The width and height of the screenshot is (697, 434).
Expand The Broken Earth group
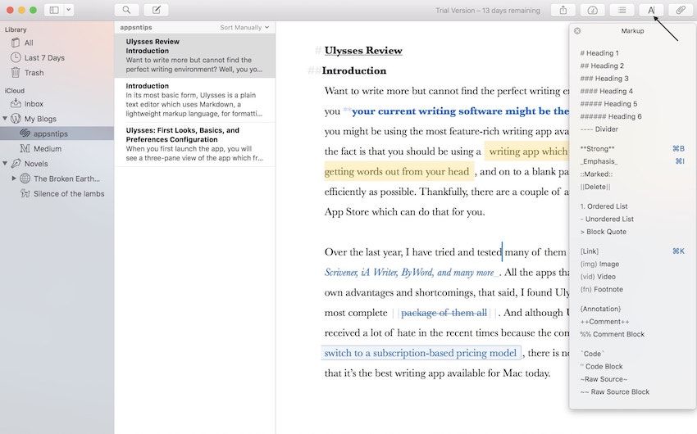tap(14, 178)
